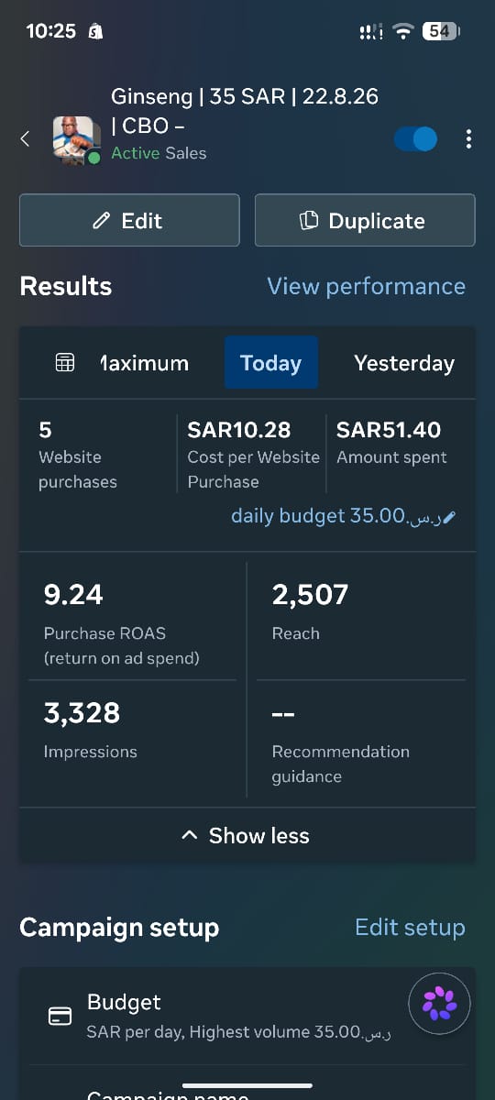Tap the back arrow icon
This screenshot has width=495, height=1100.
pyautogui.click(x=26, y=138)
